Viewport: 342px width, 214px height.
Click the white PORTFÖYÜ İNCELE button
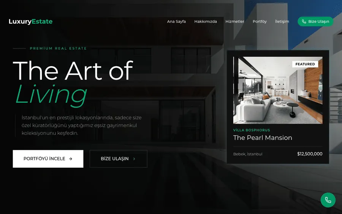click(x=48, y=159)
